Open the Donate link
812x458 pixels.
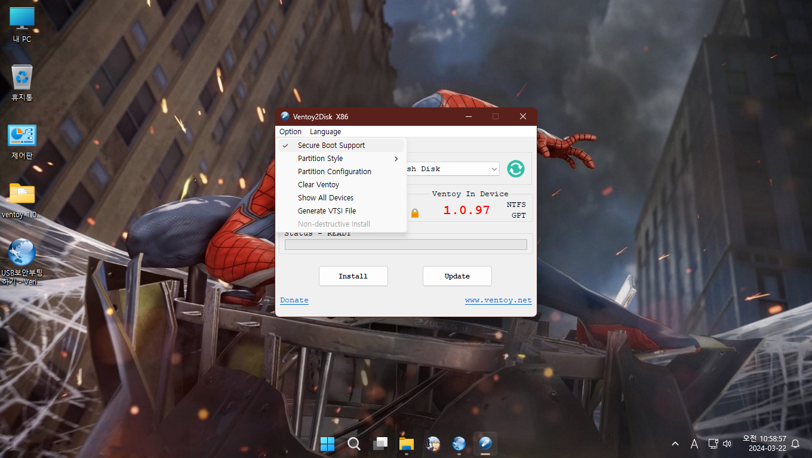pos(294,300)
